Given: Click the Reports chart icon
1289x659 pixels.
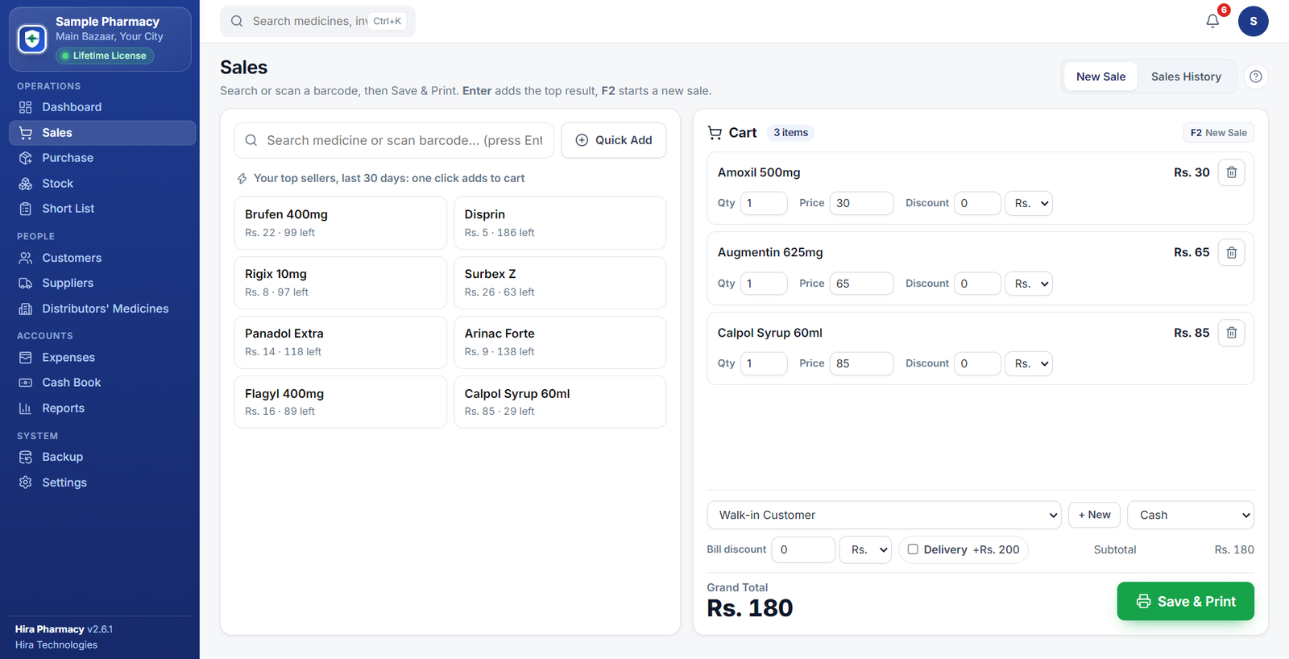Looking at the screenshot, I should click(26, 408).
